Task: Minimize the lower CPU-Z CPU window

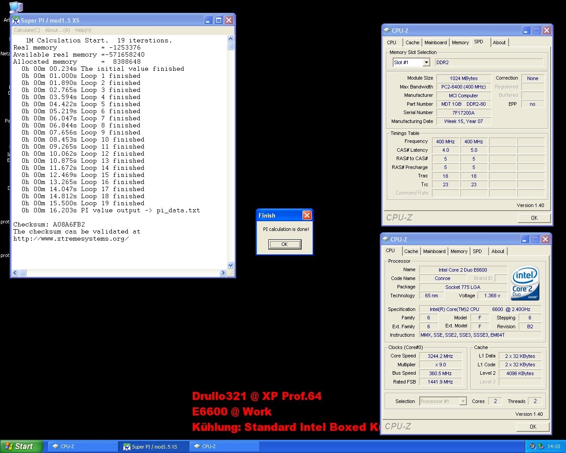Action: click(524, 239)
